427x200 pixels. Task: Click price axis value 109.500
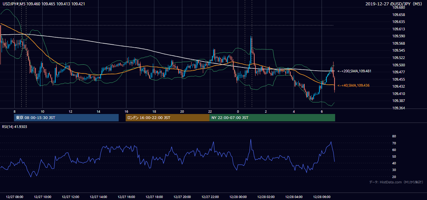pyautogui.click(x=399, y=65)
